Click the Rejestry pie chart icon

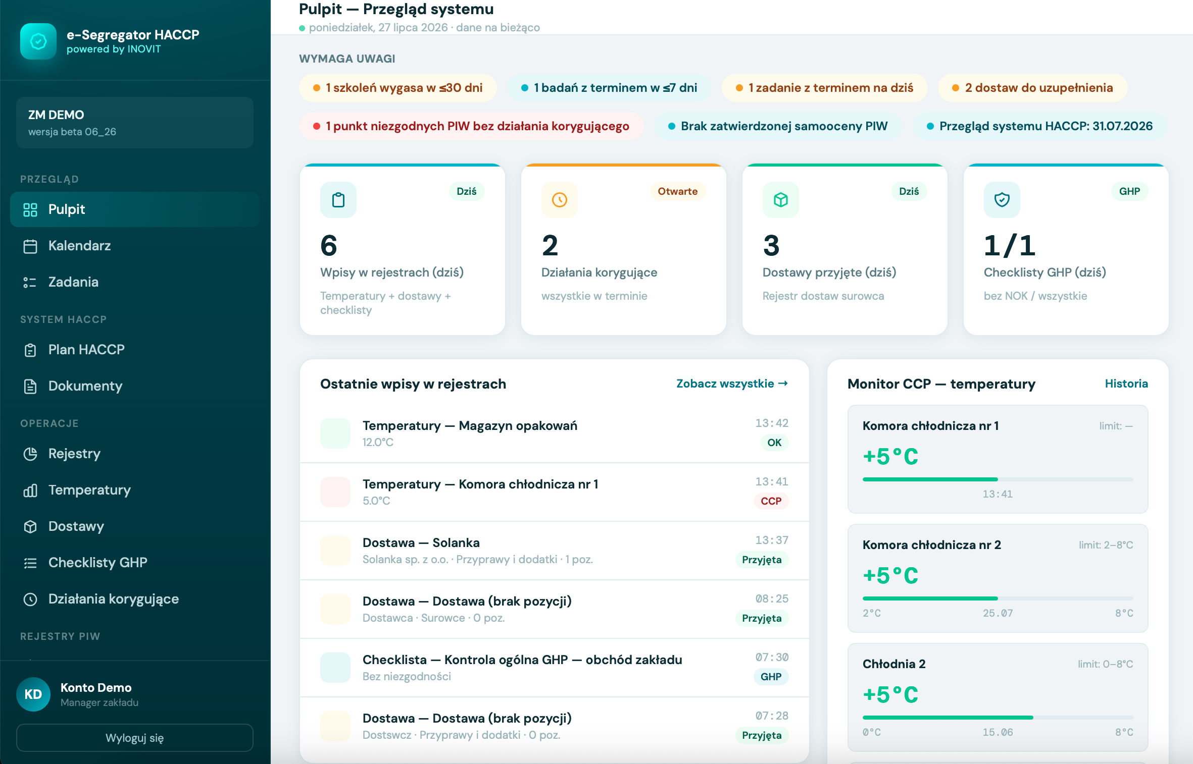tap(30, 454)
